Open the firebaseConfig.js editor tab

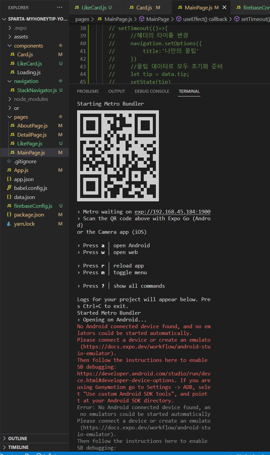[x=251, y=7]
